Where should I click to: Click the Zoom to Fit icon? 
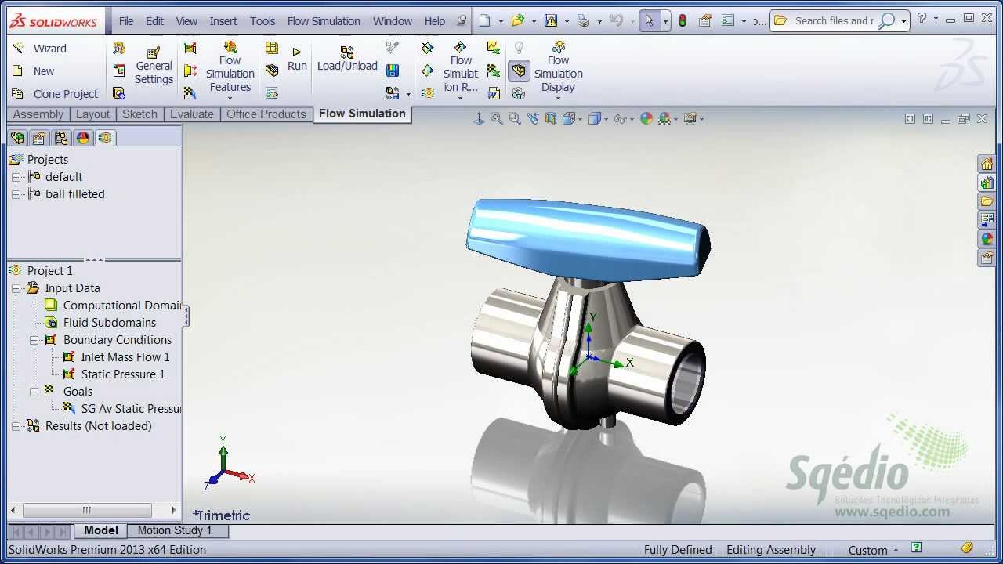point(497,119)
